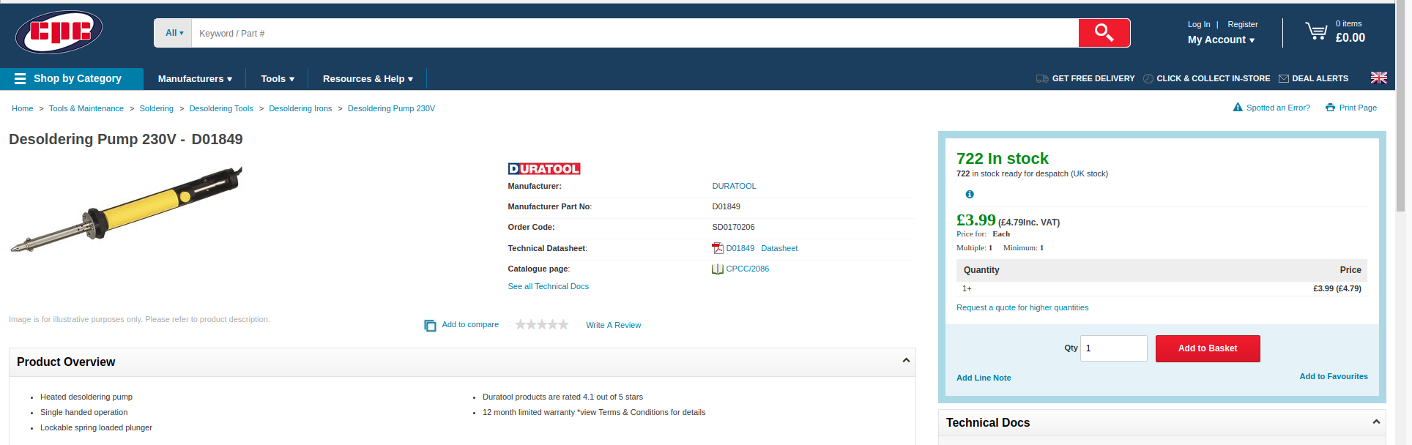
Task: Click Add Line Note
Action: tap(984, 378)
